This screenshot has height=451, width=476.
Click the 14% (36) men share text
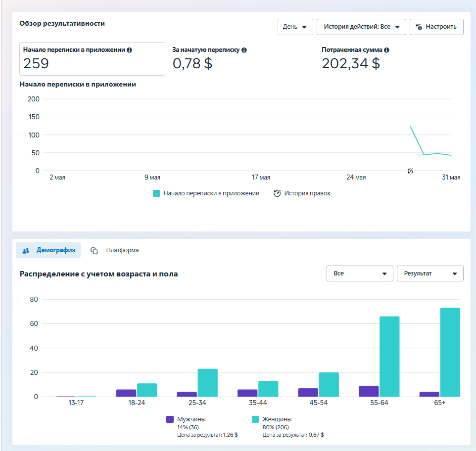coord(188,427)
